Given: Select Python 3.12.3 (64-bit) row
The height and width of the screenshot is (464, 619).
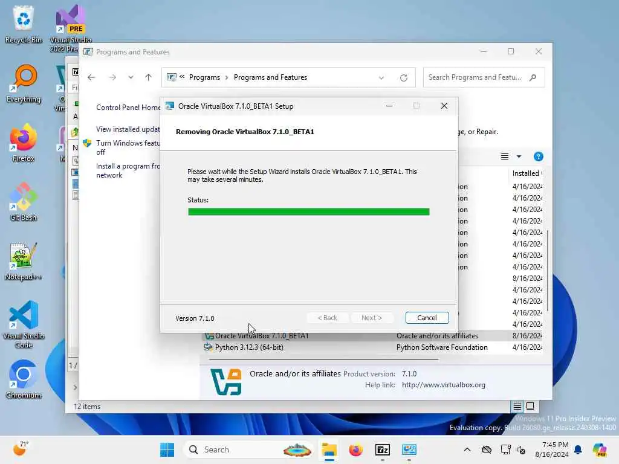Looking at the screenshot, I should click(x=373, y=347).
